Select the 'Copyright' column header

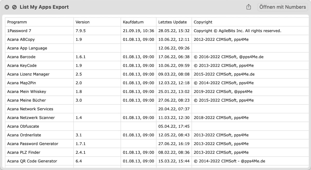251,22
